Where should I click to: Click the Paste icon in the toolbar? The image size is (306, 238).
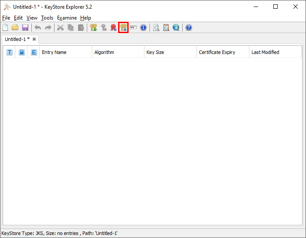pos(81,27)
